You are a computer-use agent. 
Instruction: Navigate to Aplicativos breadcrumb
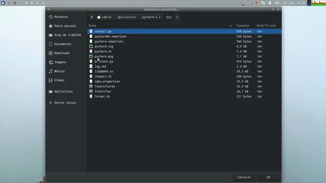point(127,17)
